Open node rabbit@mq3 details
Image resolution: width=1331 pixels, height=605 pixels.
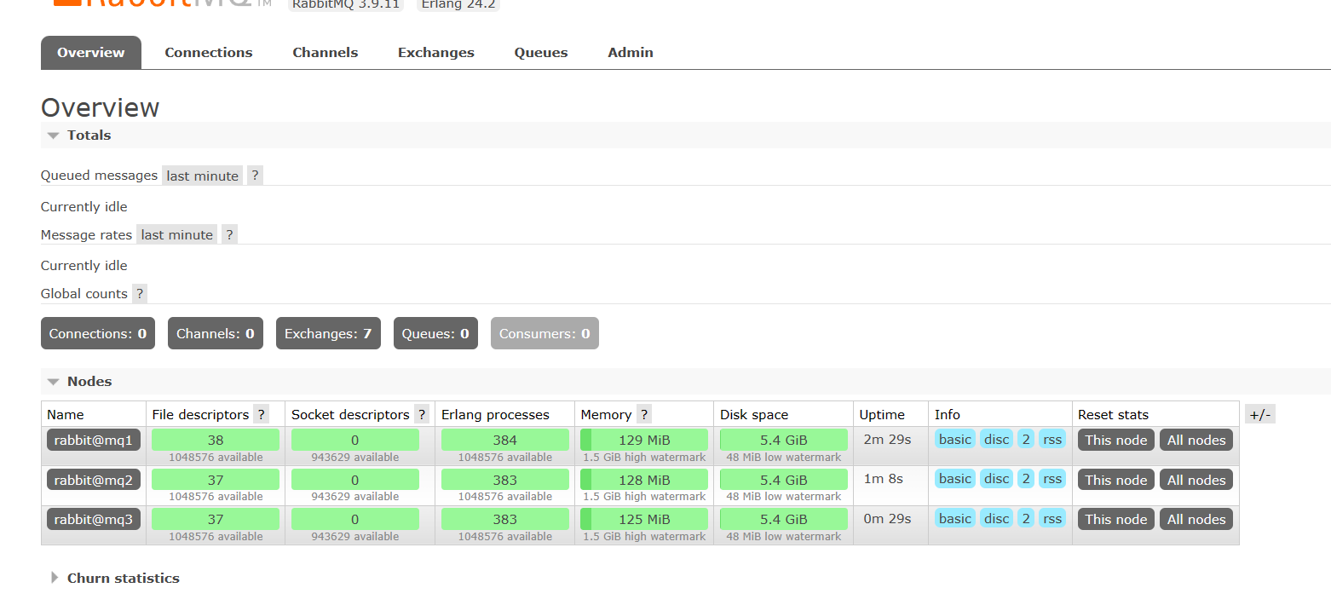coord(94,519)
